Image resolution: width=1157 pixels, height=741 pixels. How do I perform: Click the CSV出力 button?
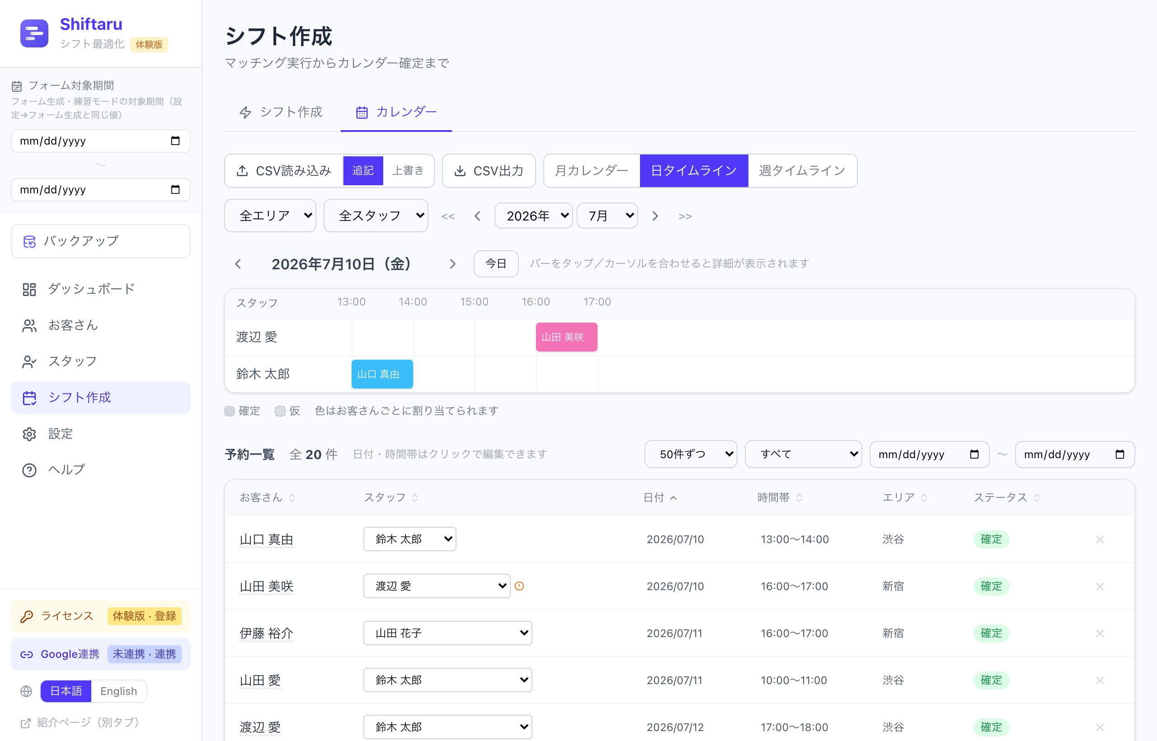489,170
